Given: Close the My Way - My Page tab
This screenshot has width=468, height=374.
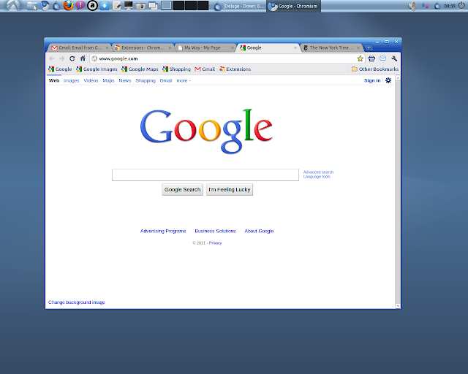Looking at the screenshot, I should (x=233, y=47).
